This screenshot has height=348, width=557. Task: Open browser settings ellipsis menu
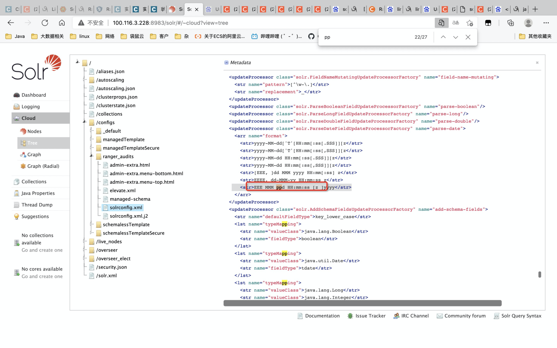point(546,23)
